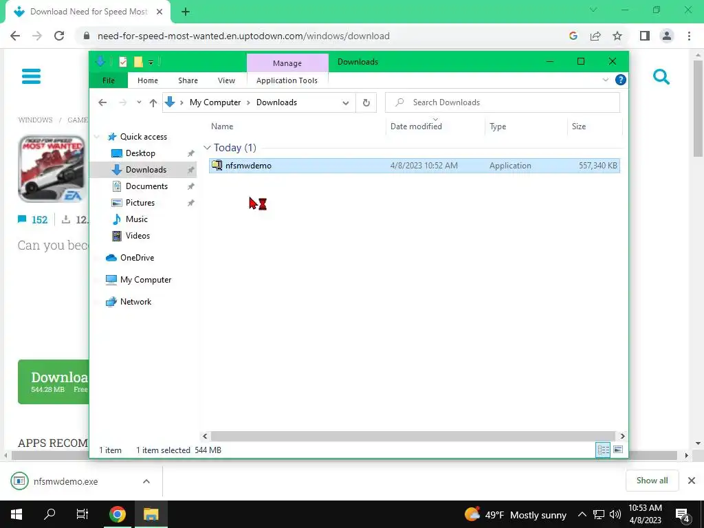Open Downloads in the navigation pane
Viewport: 704px width, 528px height.
[146, 170]
